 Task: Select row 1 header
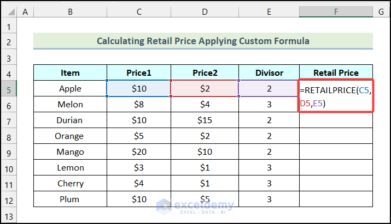(x=9, y=27)
